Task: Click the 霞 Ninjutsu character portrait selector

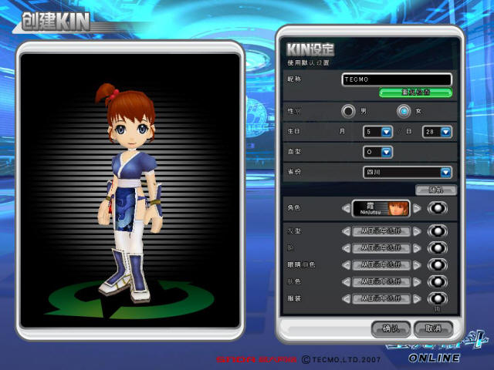Action: click(381, 208)
